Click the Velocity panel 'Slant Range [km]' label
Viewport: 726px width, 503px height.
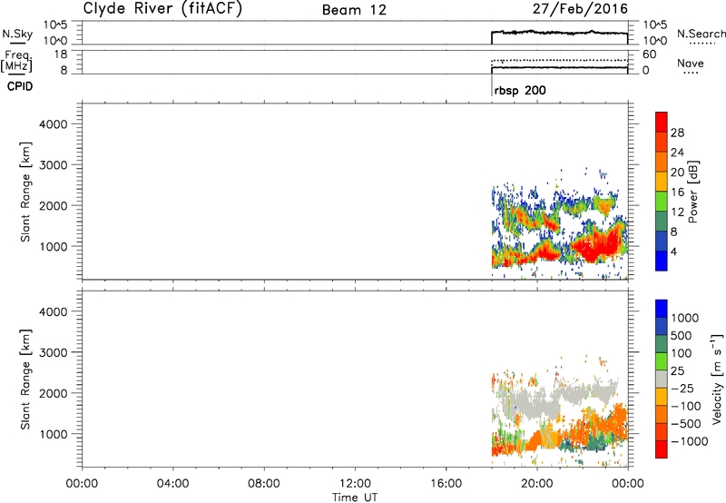coord(25,380)
